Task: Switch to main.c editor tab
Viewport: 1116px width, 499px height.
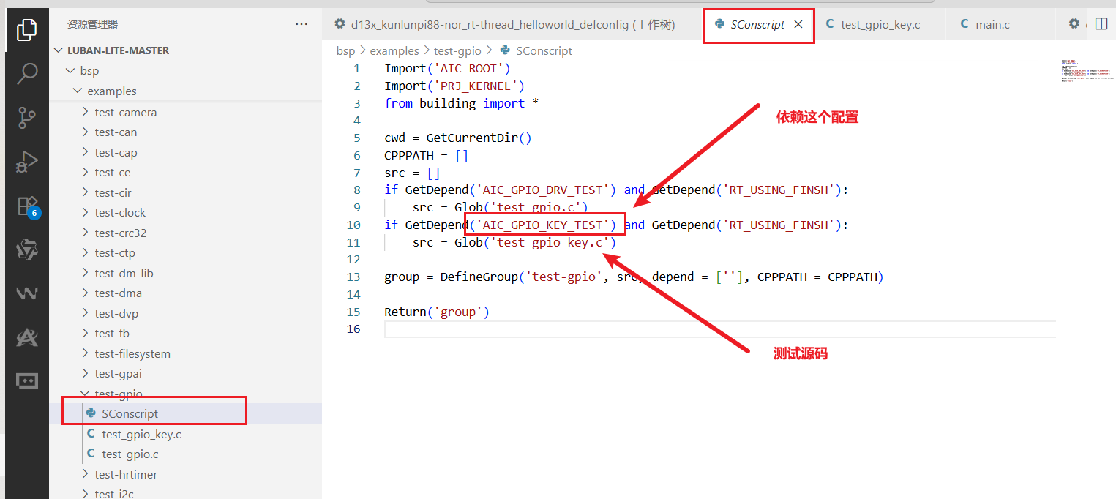Action: point(985,24)
